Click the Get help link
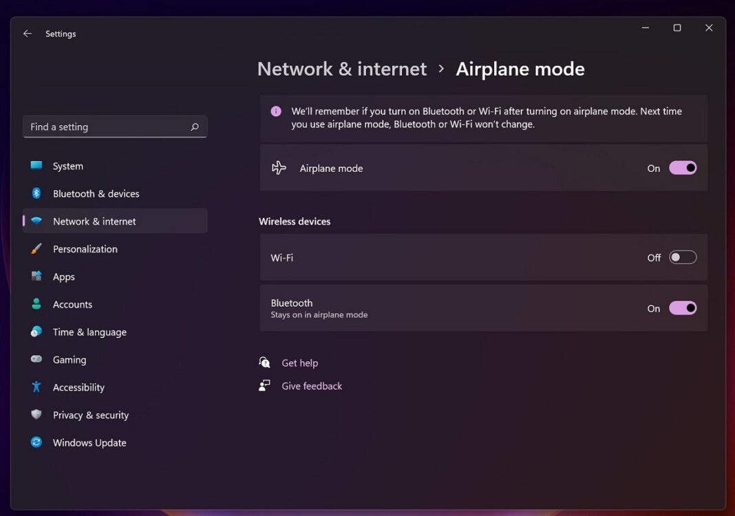Screen dimensions: 735x516 click(x=300, y=363)
